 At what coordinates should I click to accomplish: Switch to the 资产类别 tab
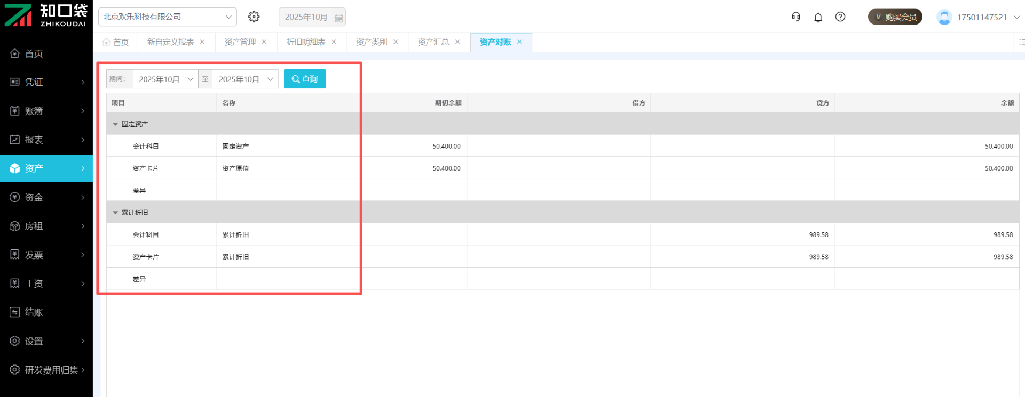click(372, 42)
